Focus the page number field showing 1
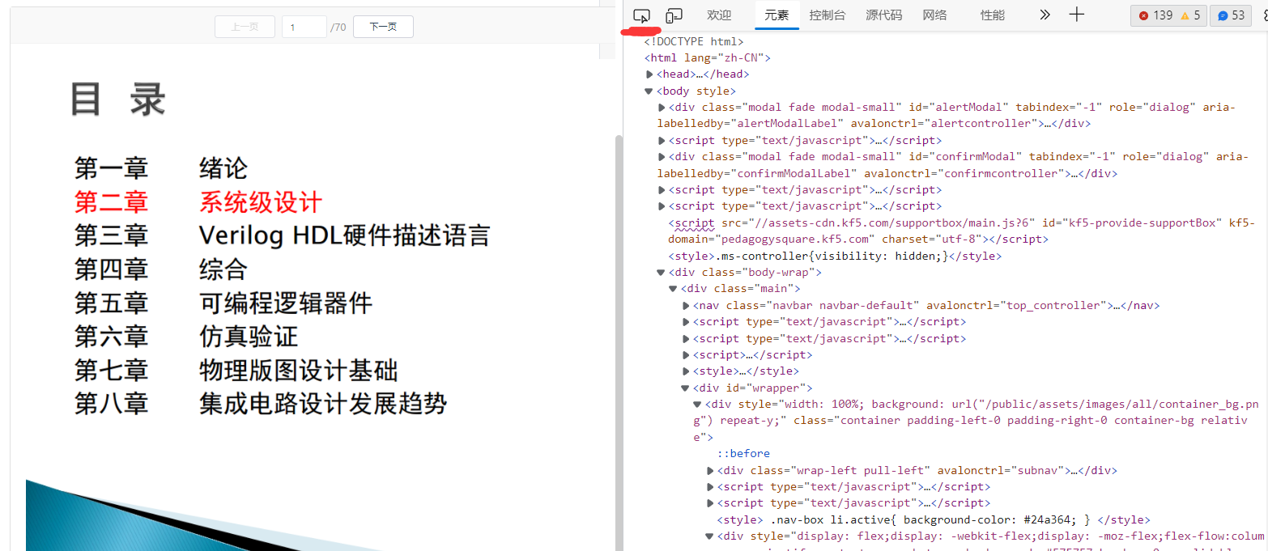Screen dimensions: 1268x551 tap(304, 27)
